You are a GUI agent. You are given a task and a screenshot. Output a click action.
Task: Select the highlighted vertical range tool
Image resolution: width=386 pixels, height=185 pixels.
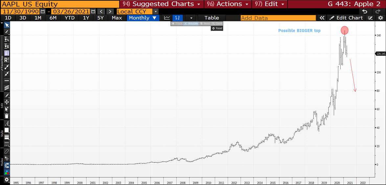[x=7, y=53]
